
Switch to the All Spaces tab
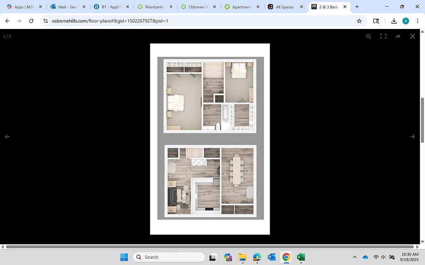click(284, 7)
